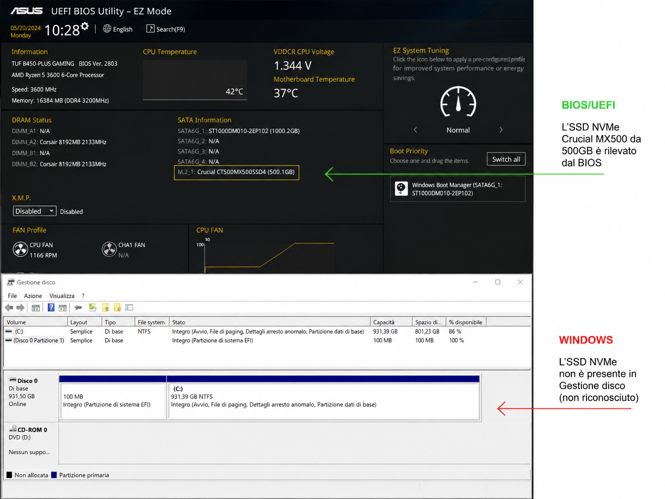Viewport: 665px width, 499px height.
Task: Sort by the Capacità column header
Action: click(391, 322)
